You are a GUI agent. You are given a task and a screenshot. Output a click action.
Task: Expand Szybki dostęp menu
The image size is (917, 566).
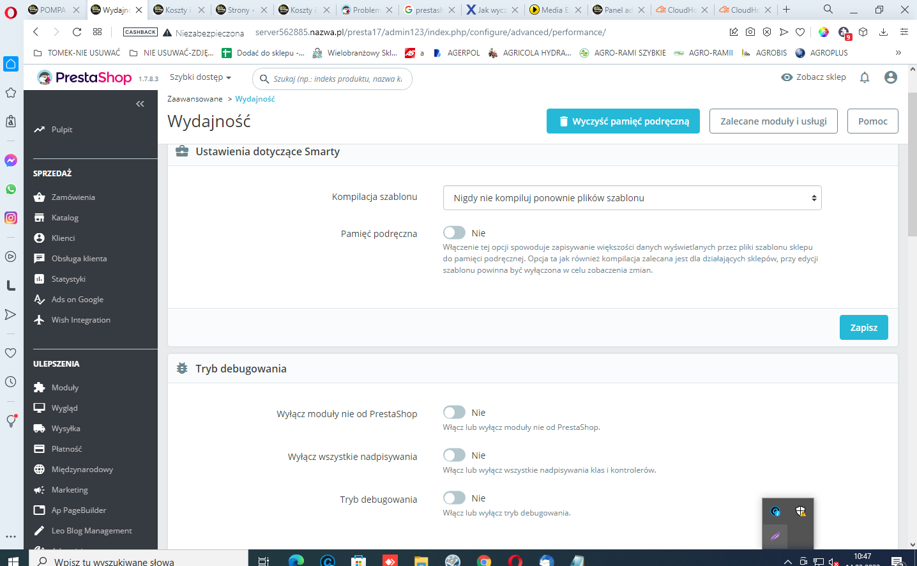[x=201, y=77]
